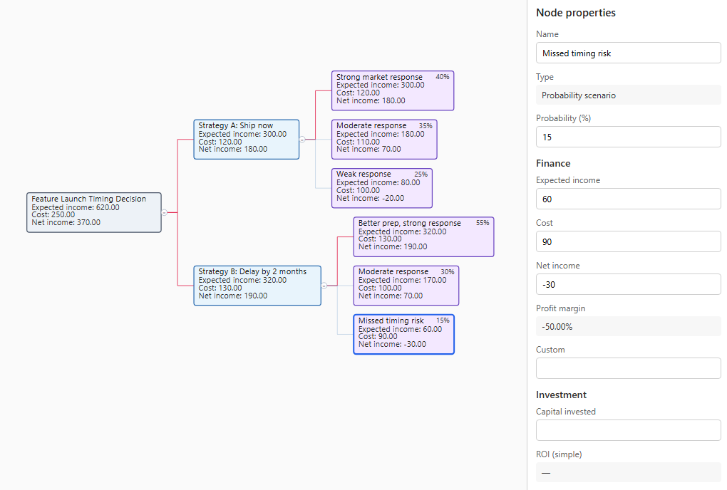Collapse Strategy A: Ship now branch
The width and height of the screenshot is (727, 490).
[302, 140]
